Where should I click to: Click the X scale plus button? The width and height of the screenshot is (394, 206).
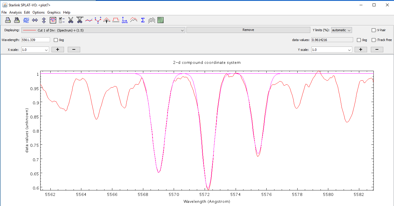(58, 50)
